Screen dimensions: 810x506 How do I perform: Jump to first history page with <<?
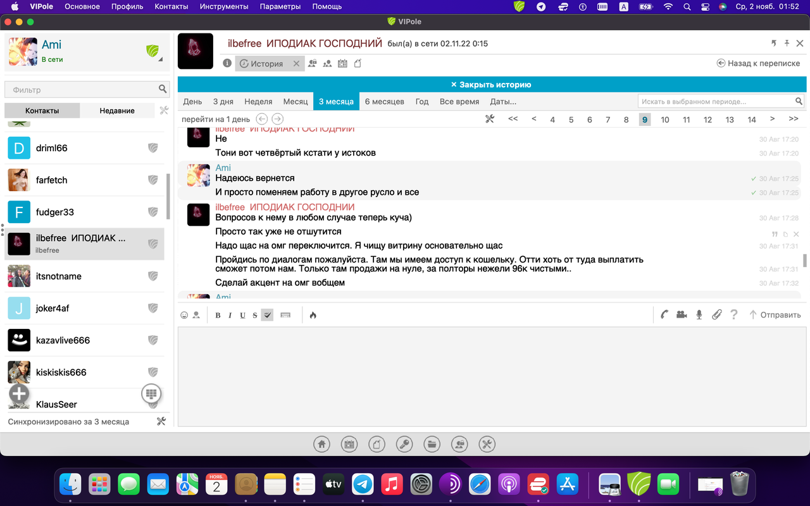(513, 119)
